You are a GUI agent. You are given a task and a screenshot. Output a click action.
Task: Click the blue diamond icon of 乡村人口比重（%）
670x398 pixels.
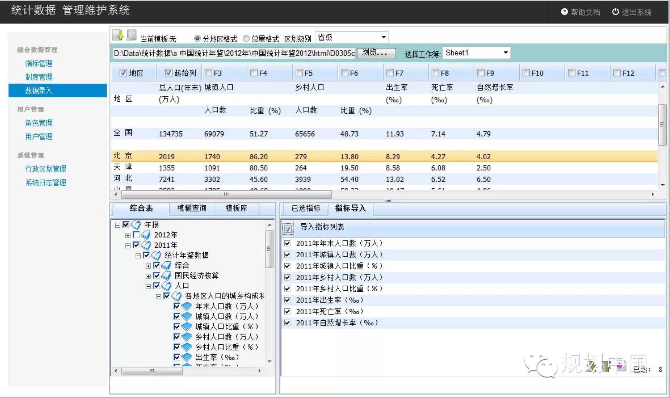(186, 347)
